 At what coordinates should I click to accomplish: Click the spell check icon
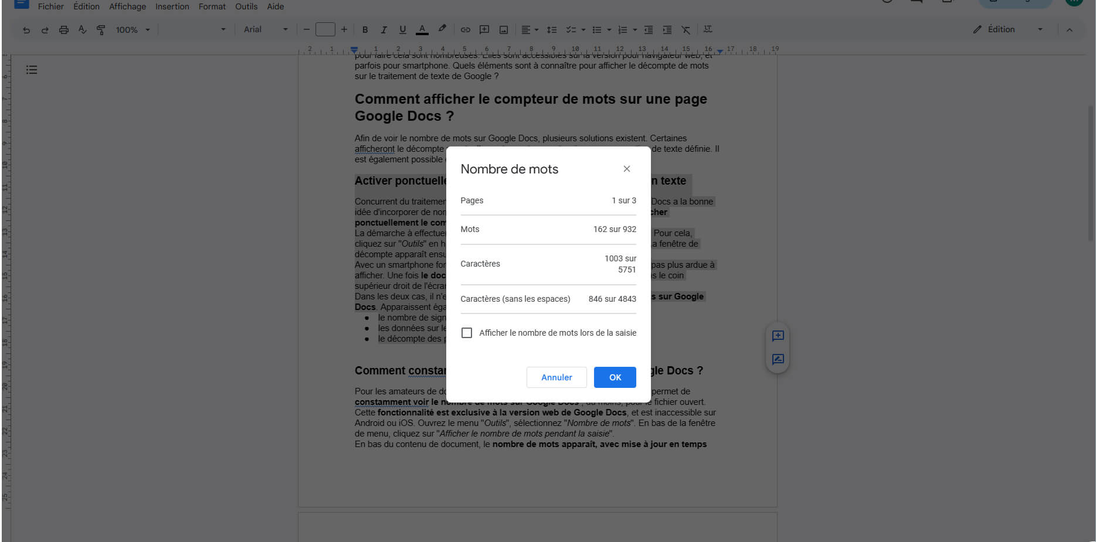pyautogui.click(x=82, y=30)
